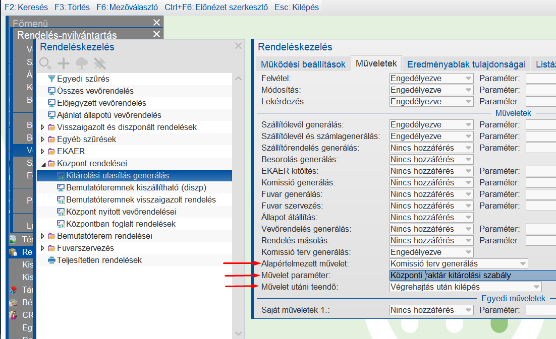The height and width of the screenshot is (339, 556).
Task: Open the Szállítólevél és számlagenerálás dropdown
Action: (x=431, y=136)
